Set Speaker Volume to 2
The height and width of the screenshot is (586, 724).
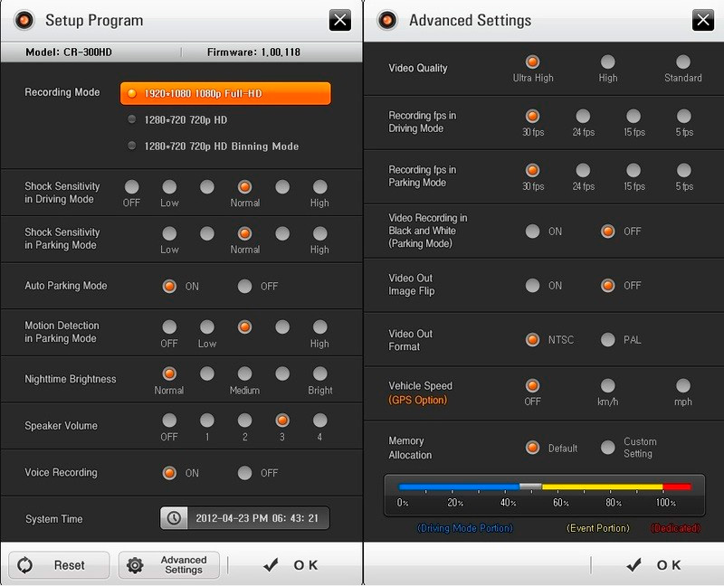(244, 421)
